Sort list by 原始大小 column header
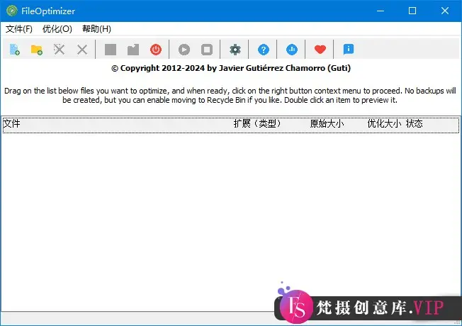 327,123
